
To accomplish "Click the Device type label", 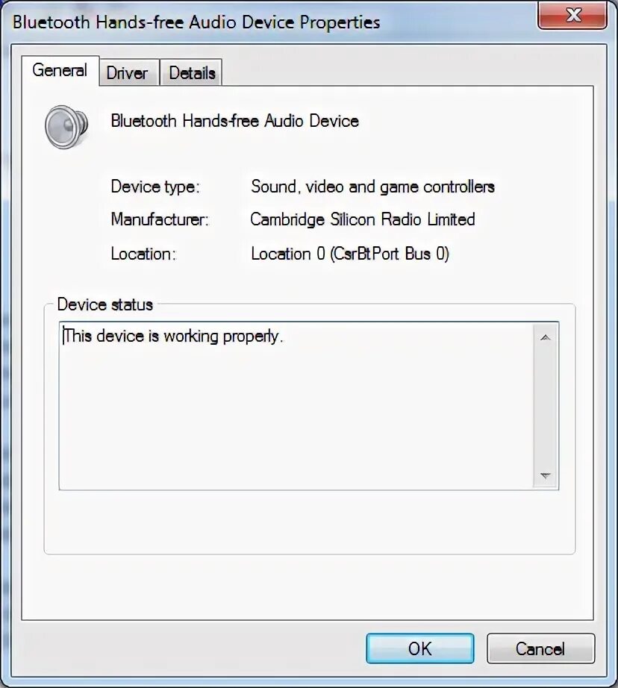I will pyautogui.click(x=155, y=187).
